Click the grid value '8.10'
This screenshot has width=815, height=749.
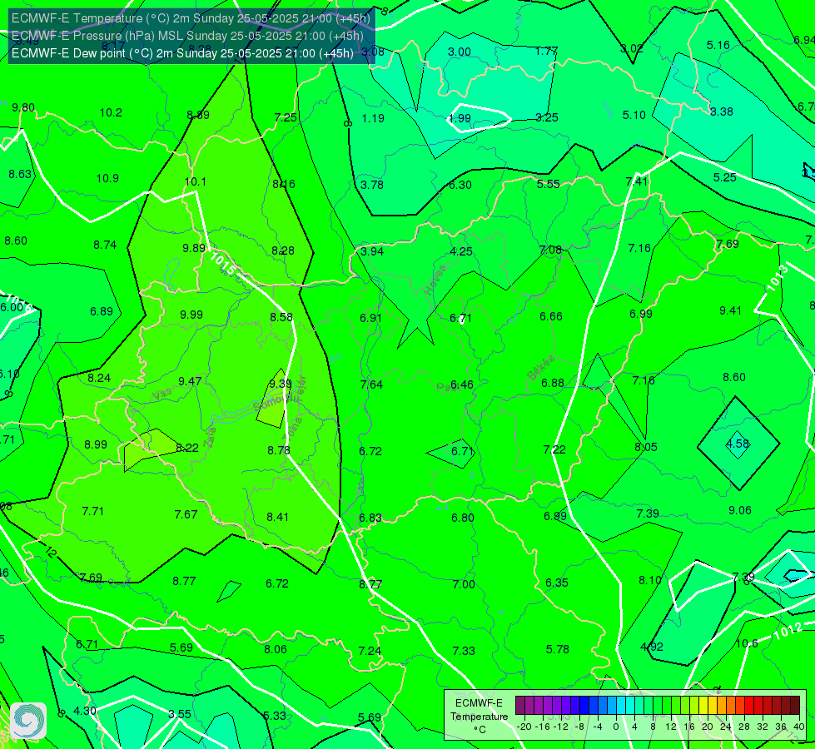649,580
